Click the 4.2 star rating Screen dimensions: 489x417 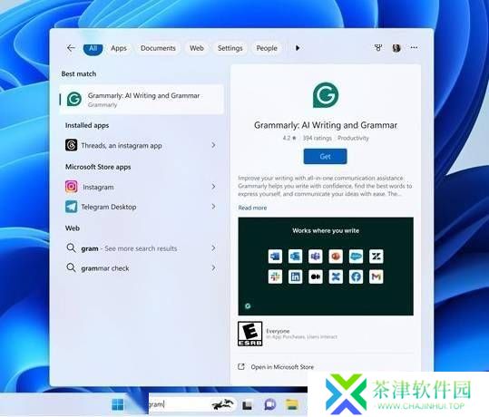(x=289, y=138)
